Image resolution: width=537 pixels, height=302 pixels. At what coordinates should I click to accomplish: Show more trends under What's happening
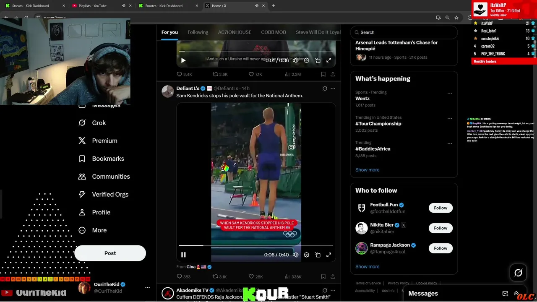[367, 170]
